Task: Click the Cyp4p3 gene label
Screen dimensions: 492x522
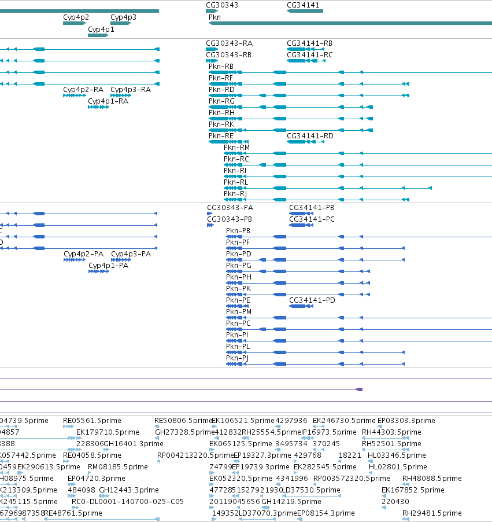Action: 123,17
